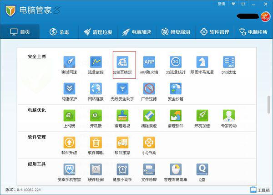Click the 反馈 feedback link
273x195 pixels.
pos(221,4)
